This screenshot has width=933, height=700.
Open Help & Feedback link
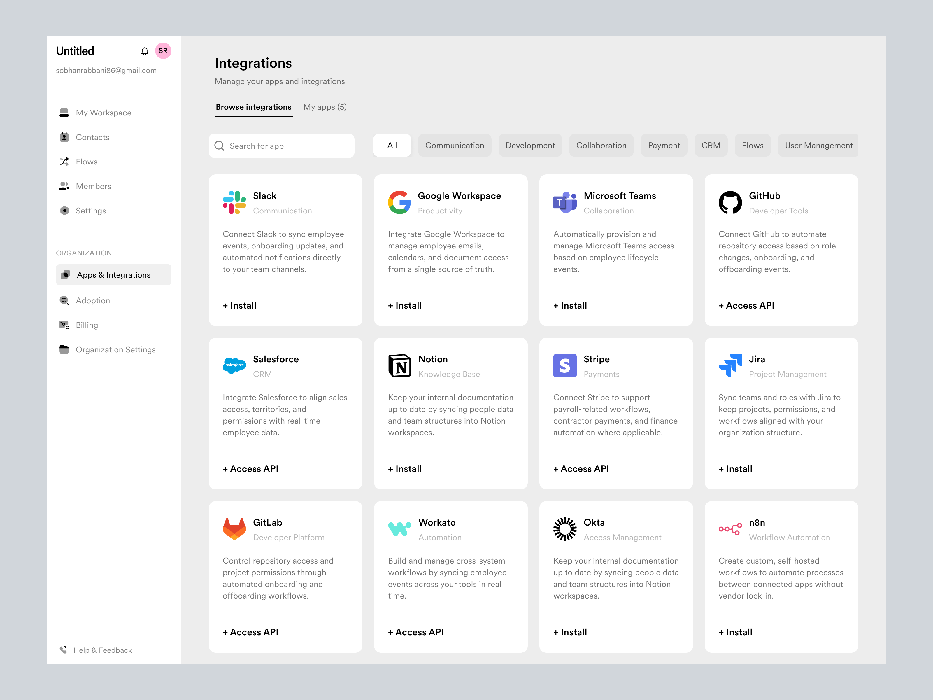pyautogui.click(x=103, y=650)
